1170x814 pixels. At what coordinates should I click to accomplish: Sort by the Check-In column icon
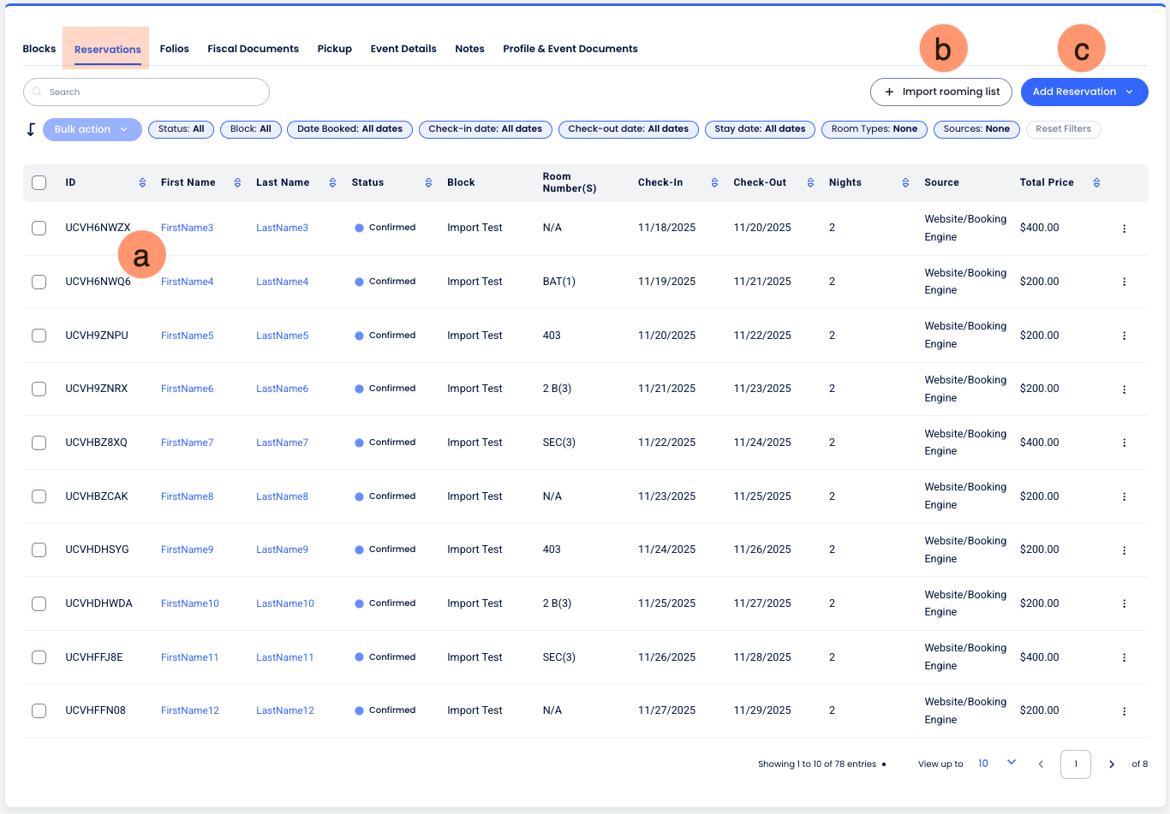(x=714, y=182)
